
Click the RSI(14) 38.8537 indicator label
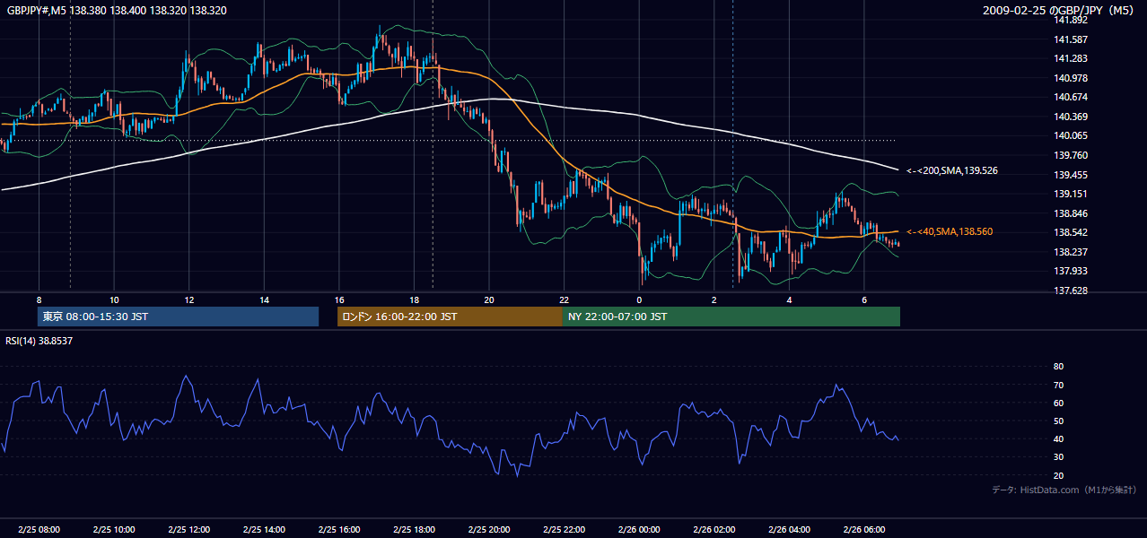point(39,341)
